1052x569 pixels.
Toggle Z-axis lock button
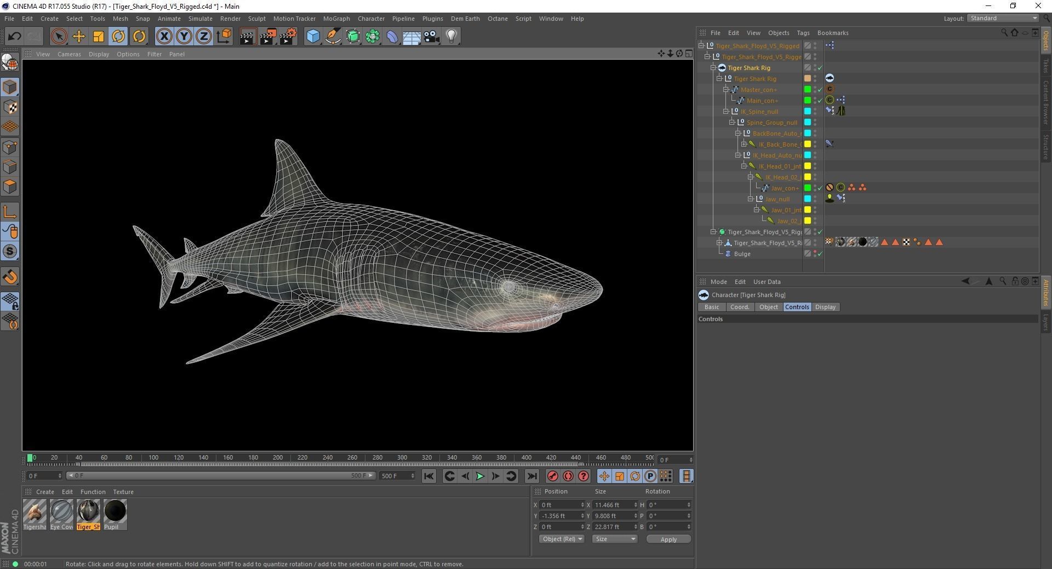click(x=204, y=37)
